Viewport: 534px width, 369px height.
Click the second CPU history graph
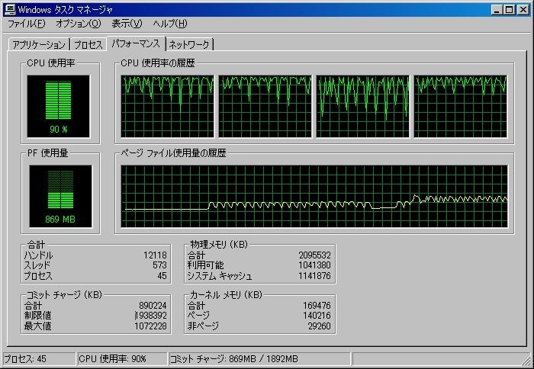(265, 106)
